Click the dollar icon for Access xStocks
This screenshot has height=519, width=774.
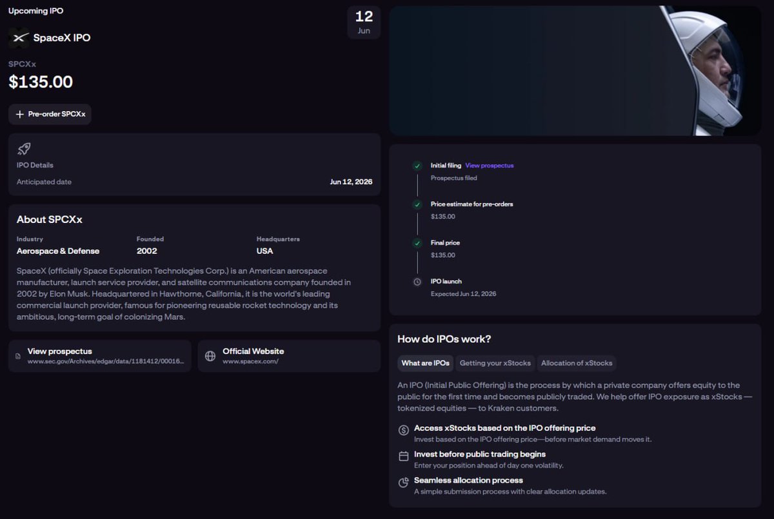click(x=404, y=430)
